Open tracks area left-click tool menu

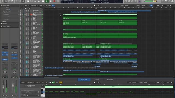(x=95, y=5)
